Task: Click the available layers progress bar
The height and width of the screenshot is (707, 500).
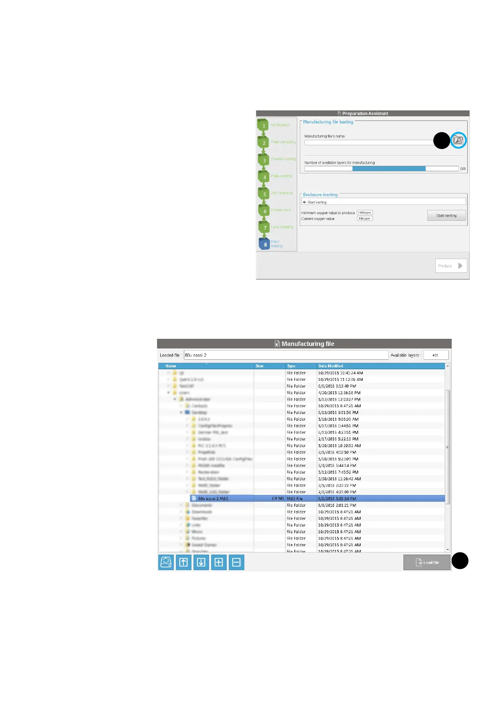Action: (381, 168)
